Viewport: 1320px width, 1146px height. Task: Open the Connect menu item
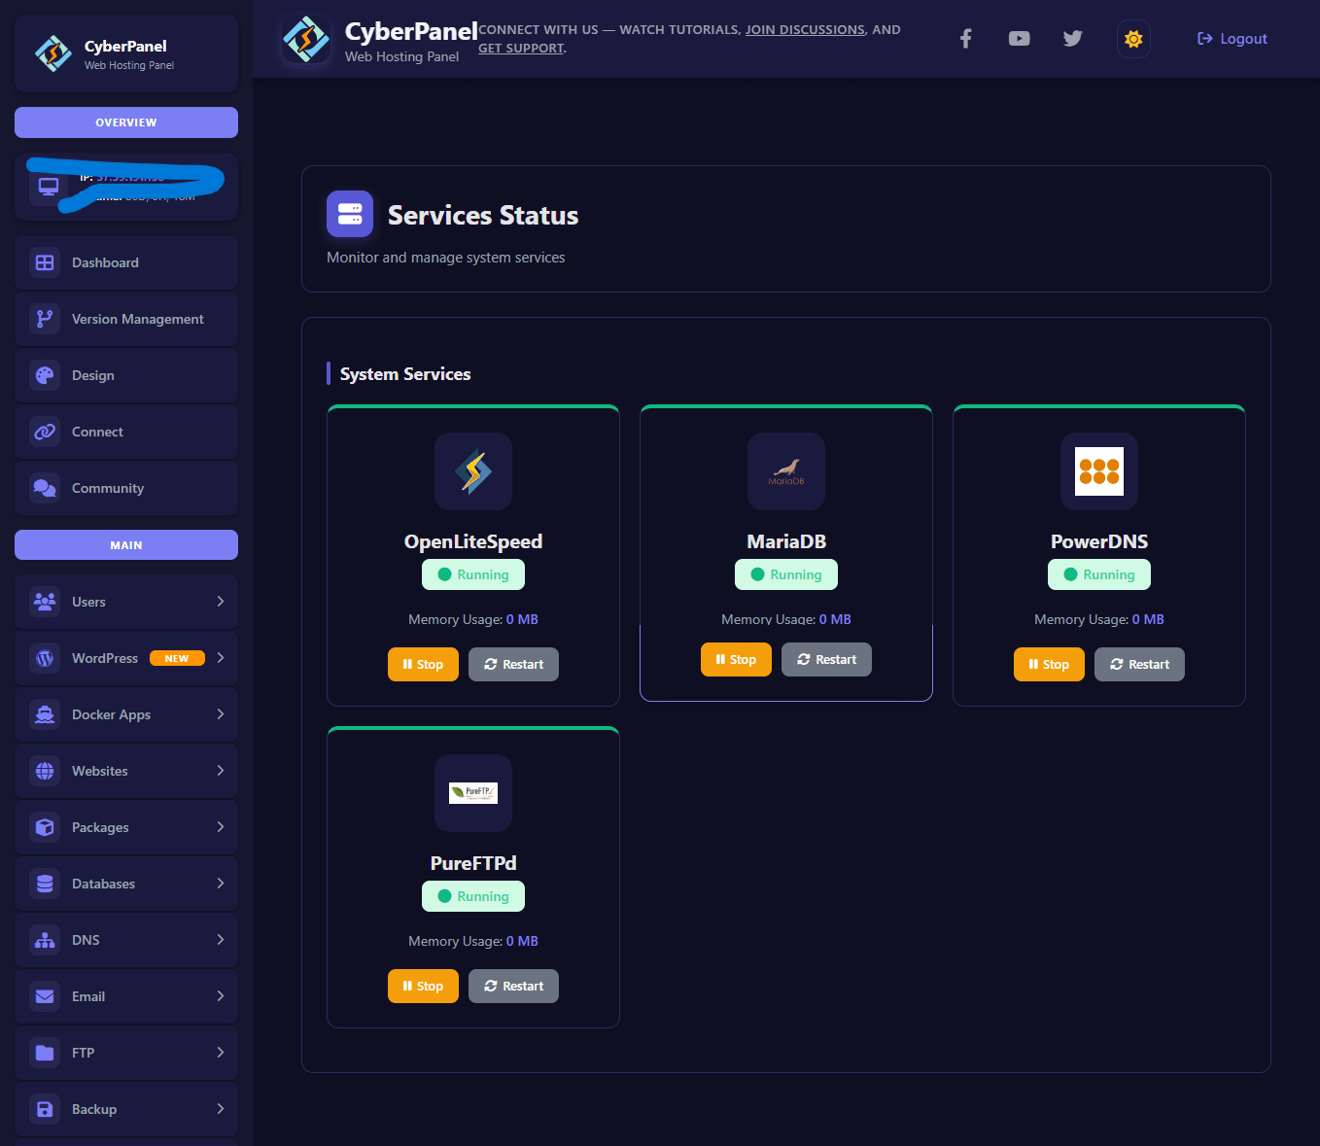point(126,432)
